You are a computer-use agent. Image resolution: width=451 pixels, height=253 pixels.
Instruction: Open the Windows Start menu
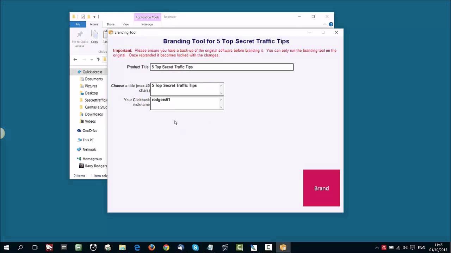click(6, 247)
